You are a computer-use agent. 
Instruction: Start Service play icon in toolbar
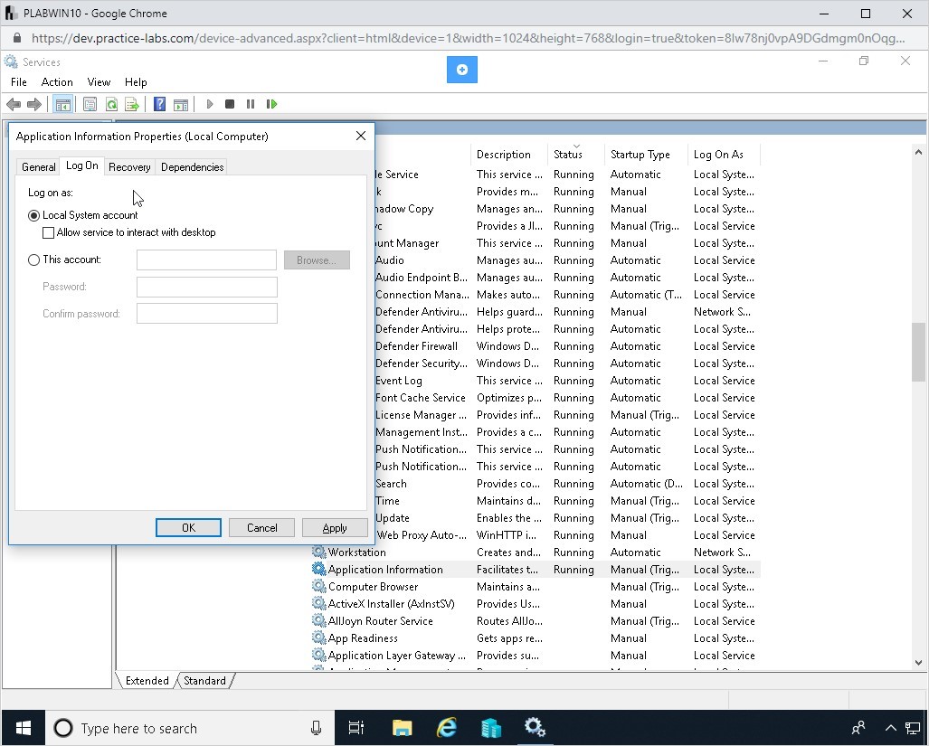pyautogui.click(x=209, y=104)
